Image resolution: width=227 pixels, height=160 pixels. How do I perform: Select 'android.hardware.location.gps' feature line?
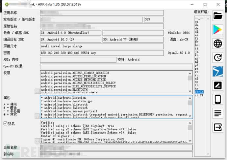66,101
